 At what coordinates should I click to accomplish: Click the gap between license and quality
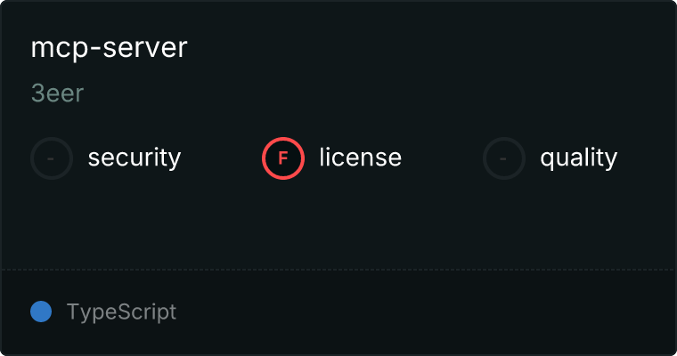tap(442, 158)
